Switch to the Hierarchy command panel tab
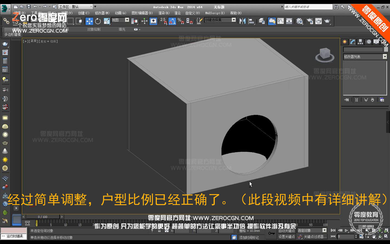The image size is (390, 244). (x=360, y=41)
